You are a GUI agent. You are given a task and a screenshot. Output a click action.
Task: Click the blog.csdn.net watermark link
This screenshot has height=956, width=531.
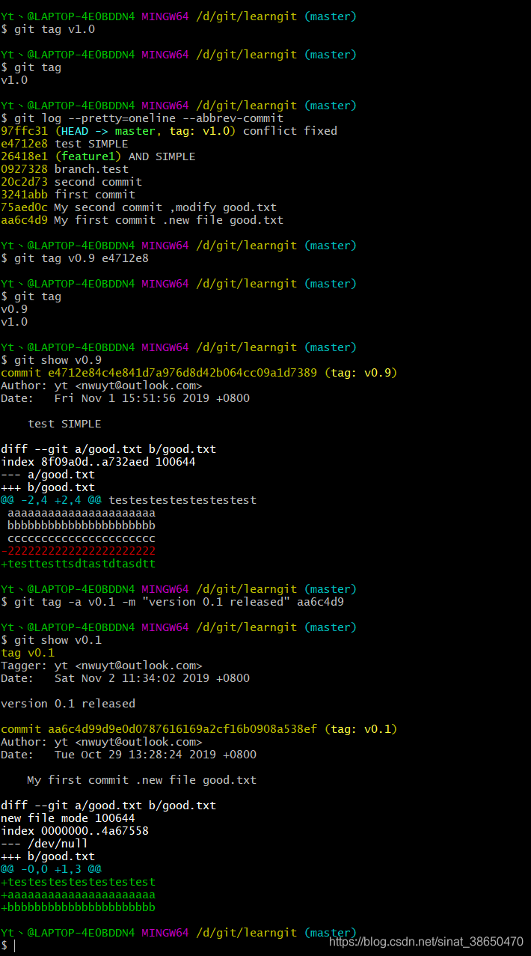point(426,942)
